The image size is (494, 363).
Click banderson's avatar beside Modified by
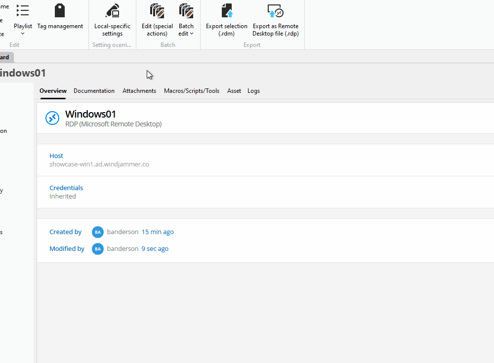click(x=97, y=248)
